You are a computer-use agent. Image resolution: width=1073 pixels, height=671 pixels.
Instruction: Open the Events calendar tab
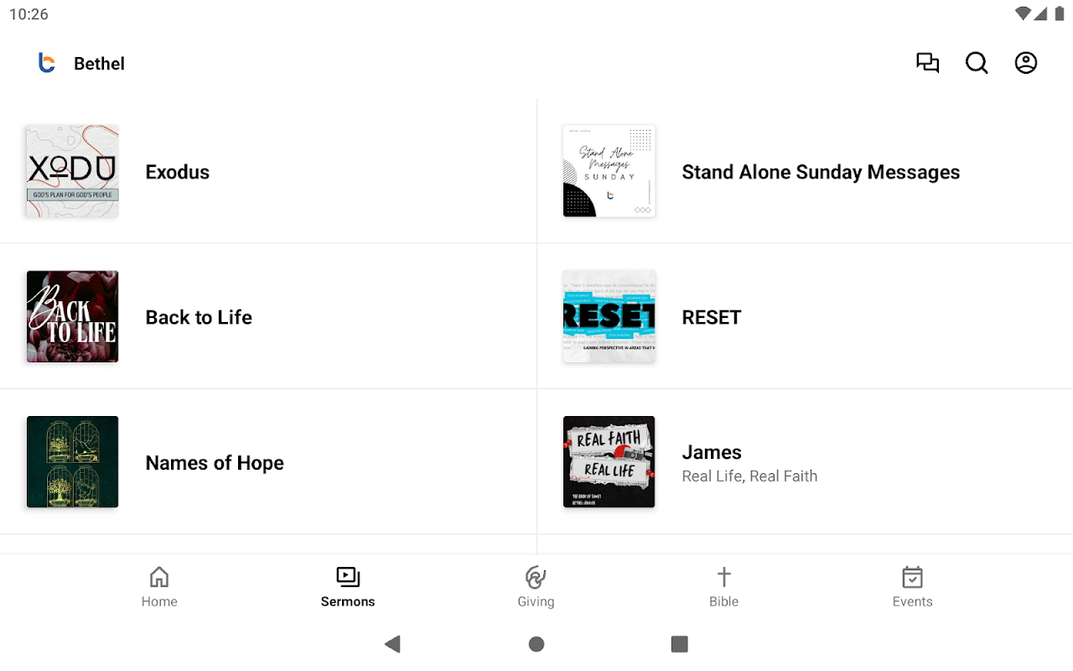pyautogui.click(x=912, y=587)
